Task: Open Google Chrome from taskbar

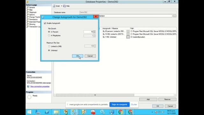Action: 120,112
